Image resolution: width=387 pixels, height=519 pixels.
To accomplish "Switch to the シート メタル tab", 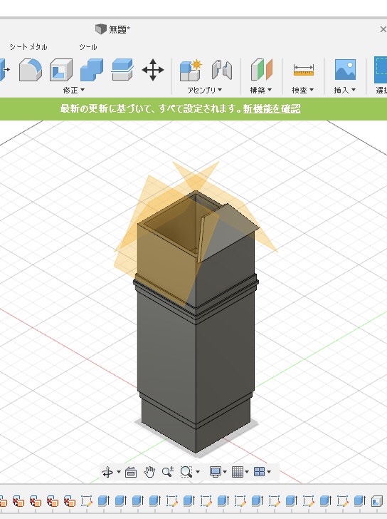I will click(28, 47).
